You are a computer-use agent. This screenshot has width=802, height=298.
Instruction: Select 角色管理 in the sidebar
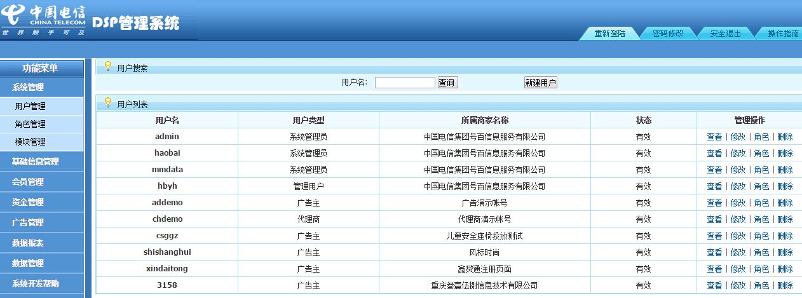tap(42, 124)
